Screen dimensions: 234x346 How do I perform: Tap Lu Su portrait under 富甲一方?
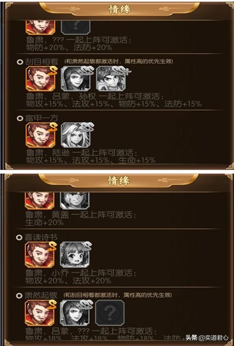point(40,135)
